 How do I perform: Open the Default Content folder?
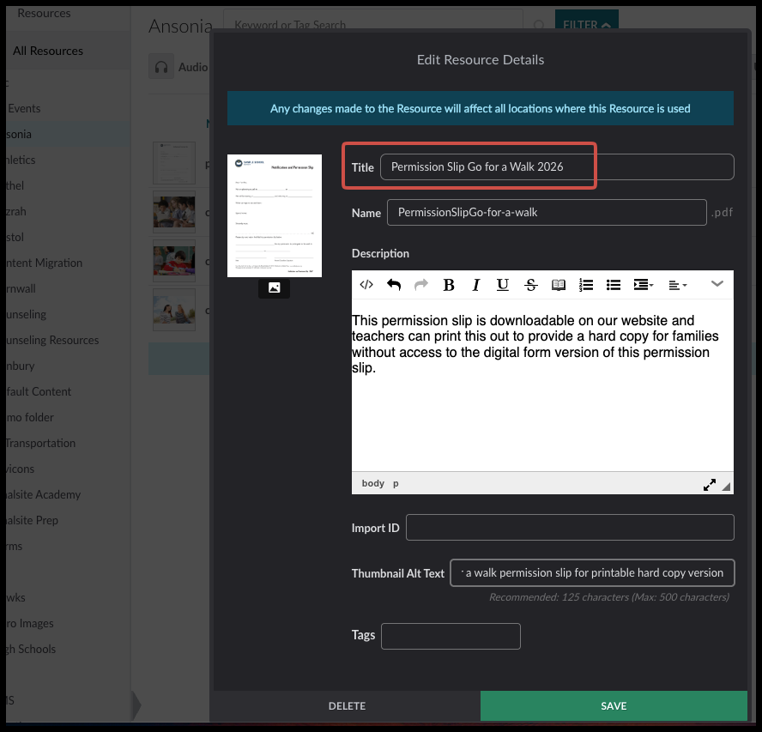coord(39,392)
